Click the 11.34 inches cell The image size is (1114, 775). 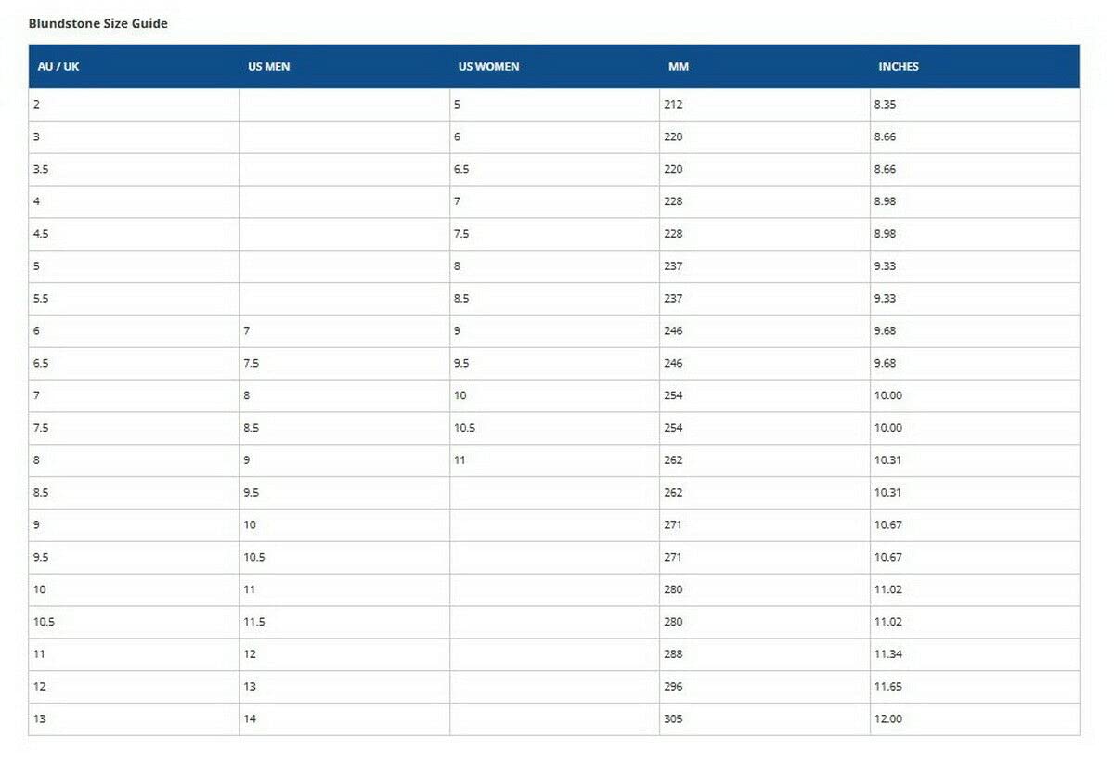pyautogui.click(x=887, y=654)
